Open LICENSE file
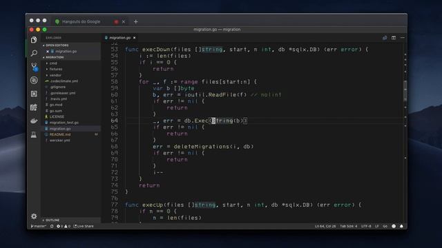The width and height of the screenshot is (442, 248). pyautogui.click(x=57, y=116)
